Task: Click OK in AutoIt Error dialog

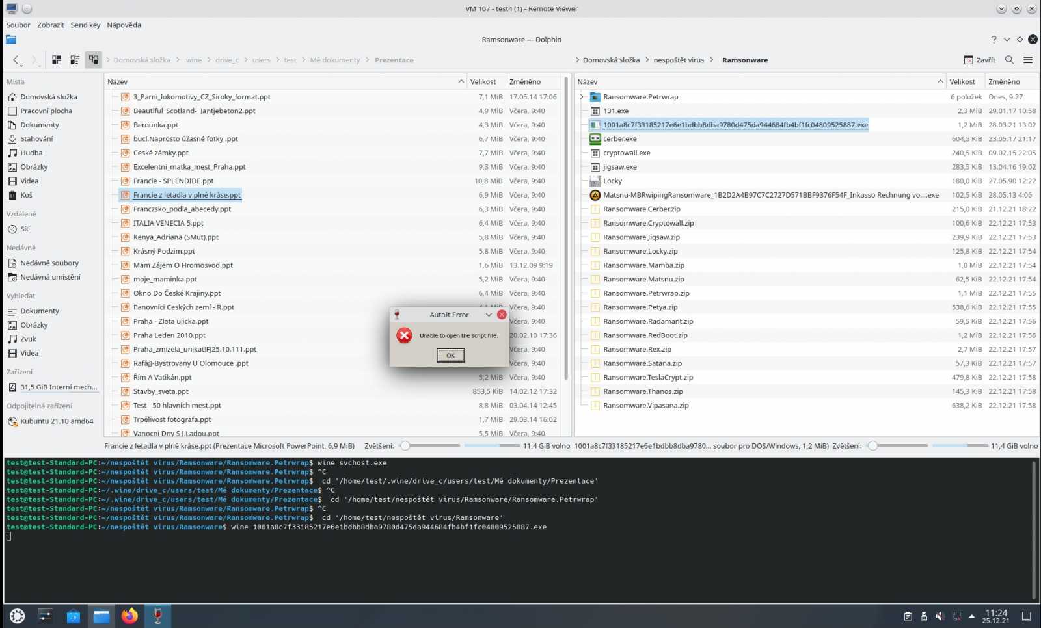Action: [x=450, y=355]
